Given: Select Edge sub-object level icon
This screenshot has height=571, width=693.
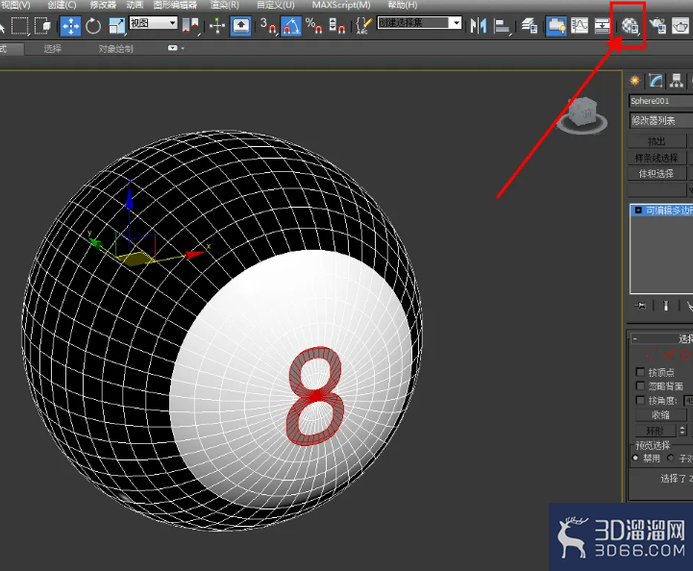Looking at the screenshot, I should click(668, 355).
